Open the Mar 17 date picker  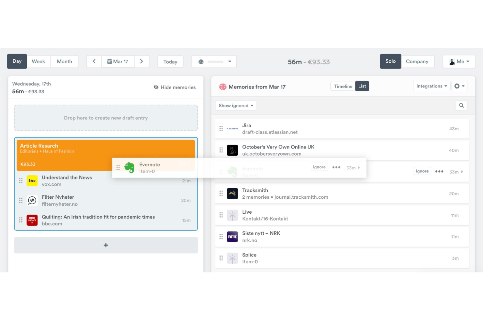click(118, 61)
